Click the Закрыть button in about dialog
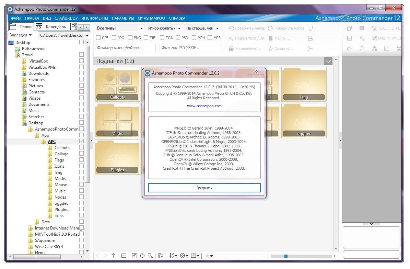This screenshot has height=269, width=410. click(204, 188)
